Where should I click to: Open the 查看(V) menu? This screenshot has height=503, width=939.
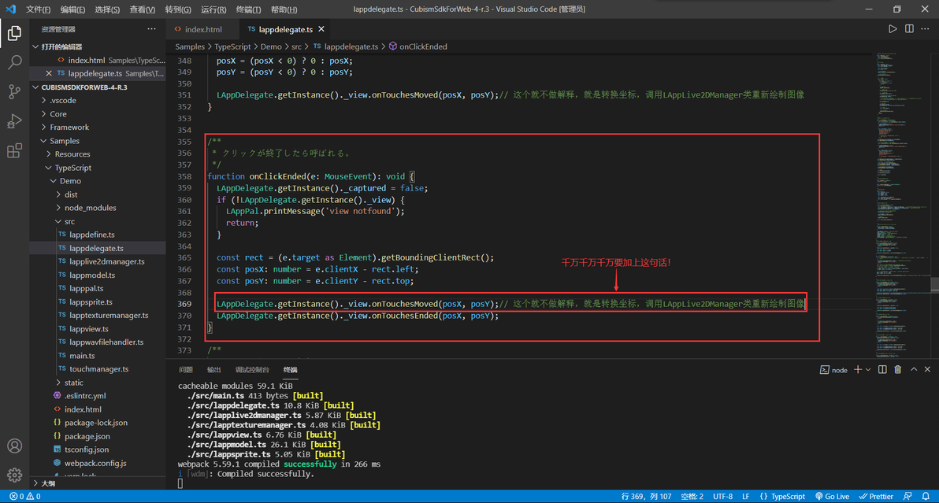coord(143,9)
